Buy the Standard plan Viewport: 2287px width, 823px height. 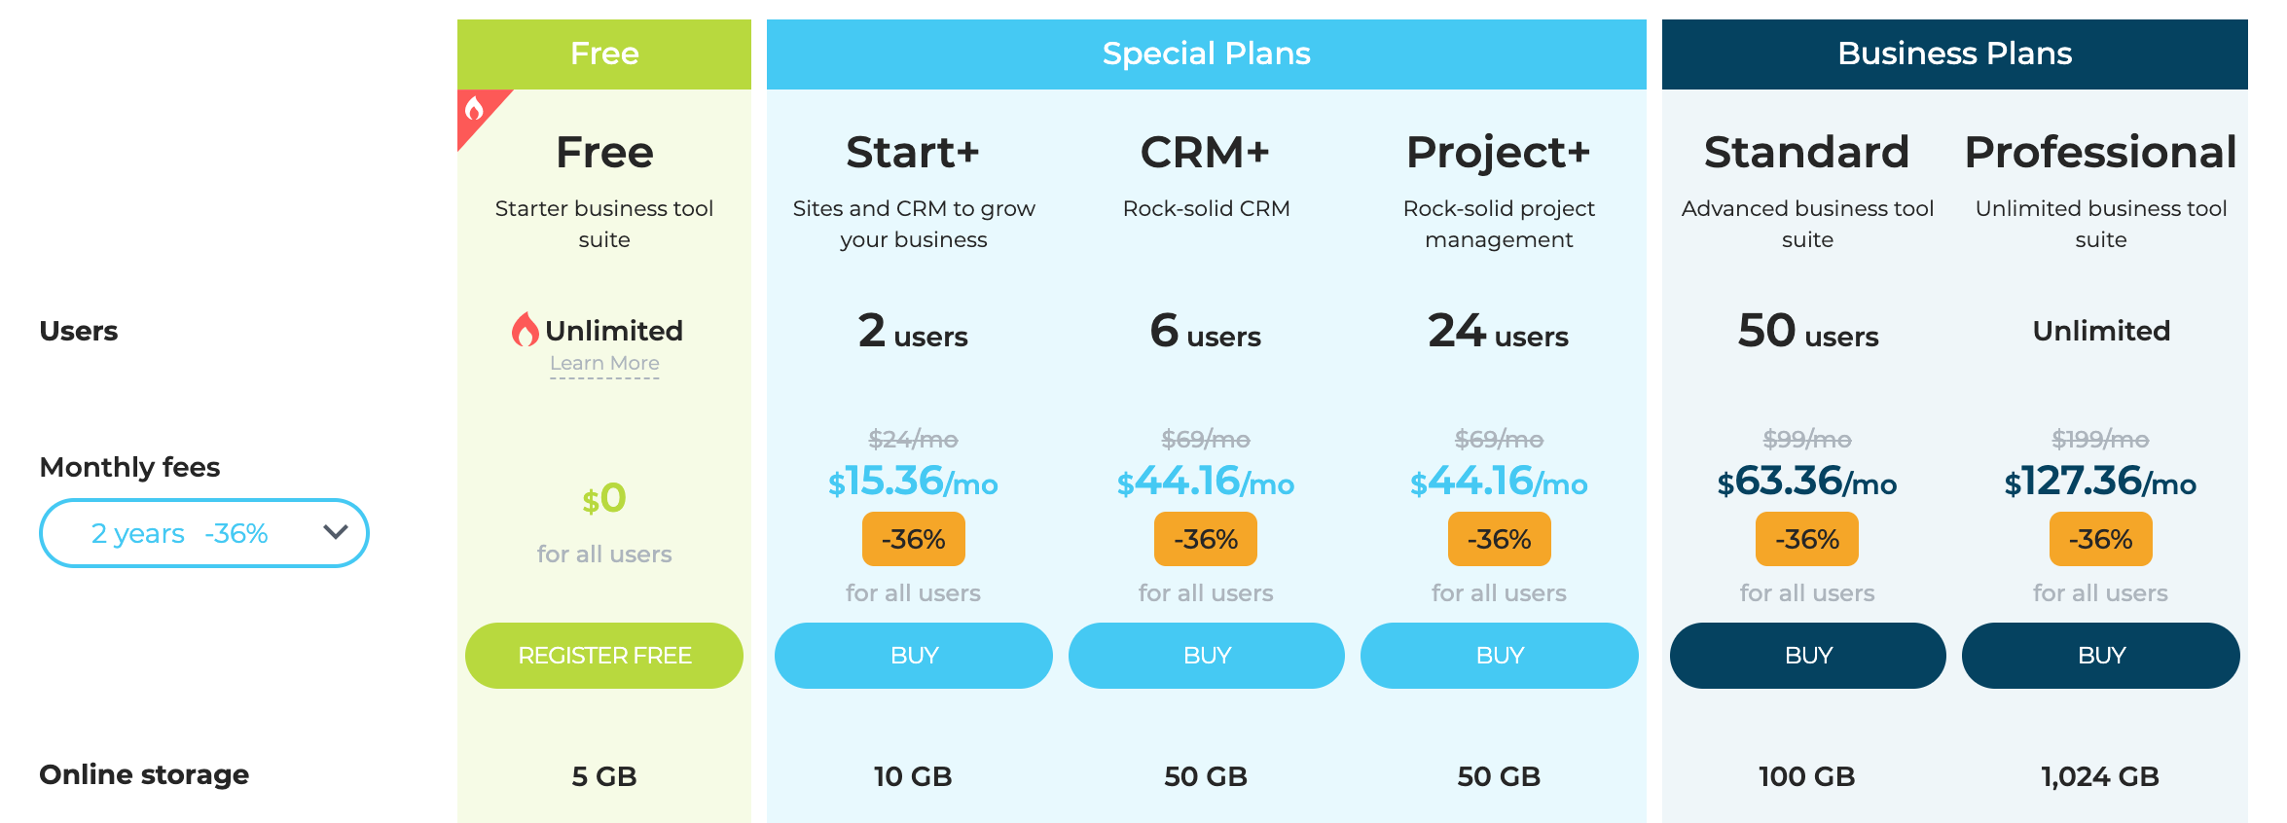(1808, 656)
